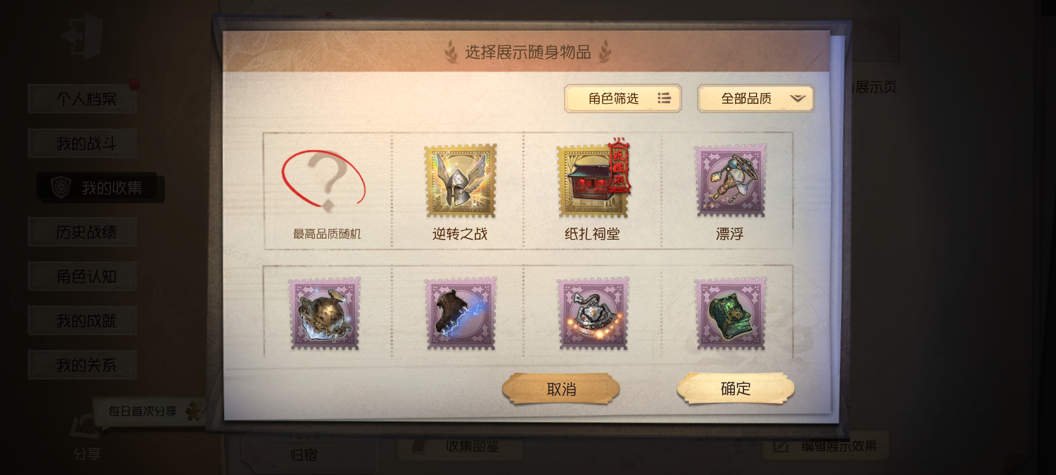Pick the green book accessory stamp

tap(730, 313)
